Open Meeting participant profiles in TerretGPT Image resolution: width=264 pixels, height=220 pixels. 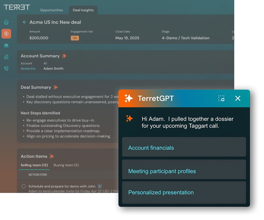pyautogui.click(x=184, y=170)
